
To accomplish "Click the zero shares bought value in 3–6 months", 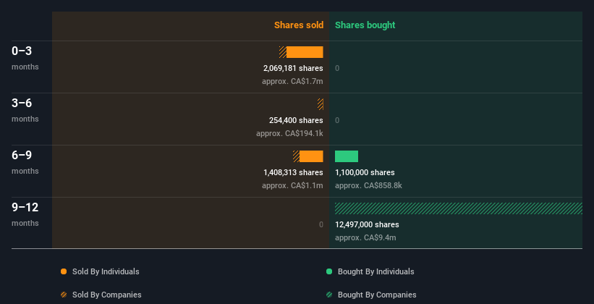I will click(x=337, y=120).
